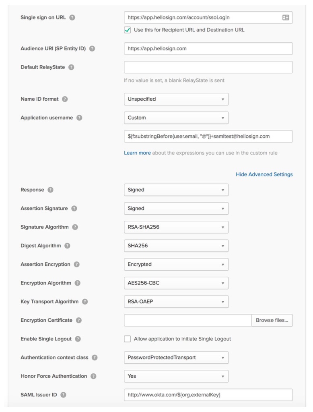This screenshot has width=313, height=412.
Task: Click the SAML Issuer ID help icon
Action: pyautogui.click(x=63, y=395)
